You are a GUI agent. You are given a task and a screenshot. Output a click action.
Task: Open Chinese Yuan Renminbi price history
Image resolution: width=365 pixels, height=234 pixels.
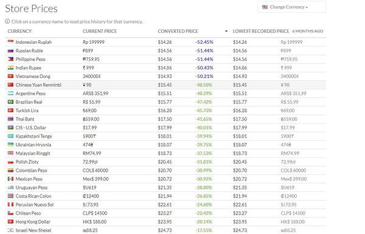(38, 85)
